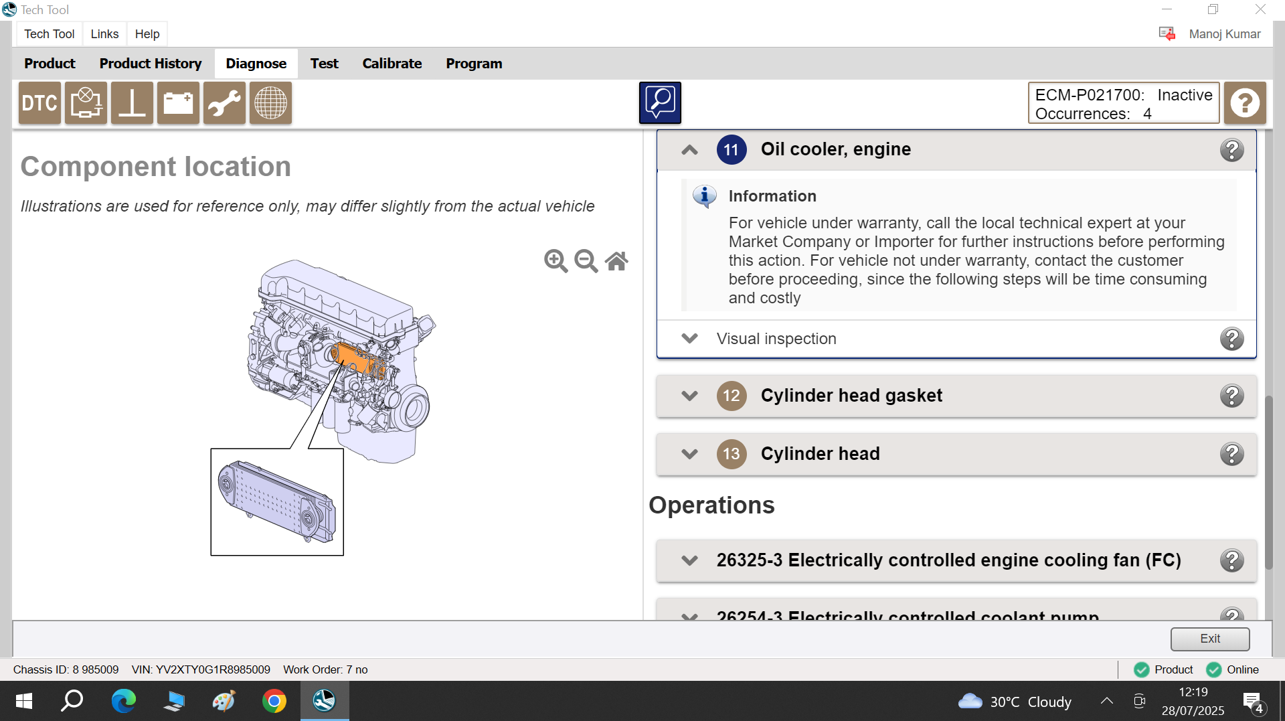Expand Electrically controlled engine cooling fan operation

689,560
